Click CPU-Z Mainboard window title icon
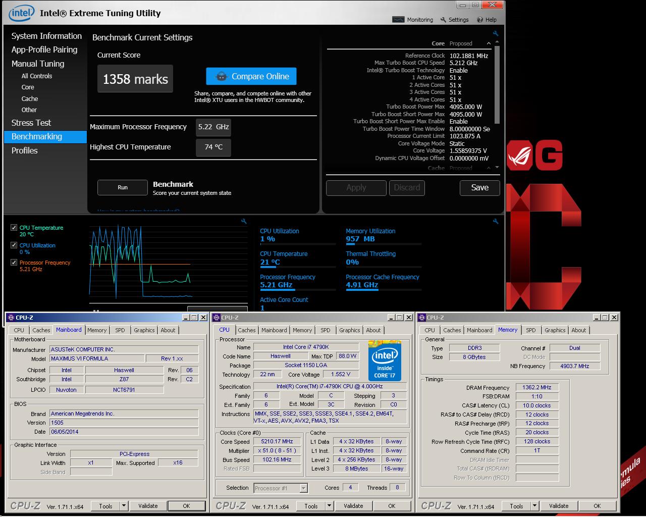Screen dimensions: 646x517 click(11, 318)
